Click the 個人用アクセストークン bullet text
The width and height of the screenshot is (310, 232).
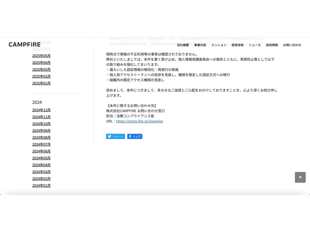point(168,75)
